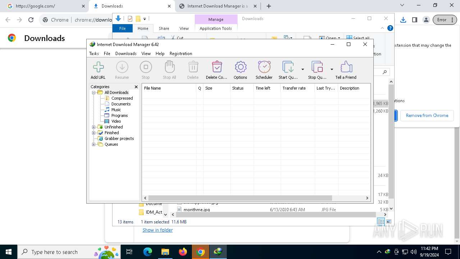The width and height of the screenshot is (460, 259).
Task: Select the Compressed category
Action: coord(122,98)
